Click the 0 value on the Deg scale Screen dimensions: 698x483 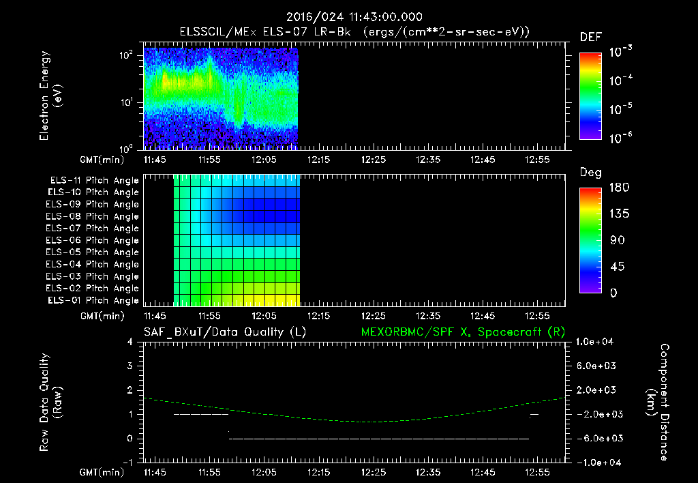click(613, 293)
